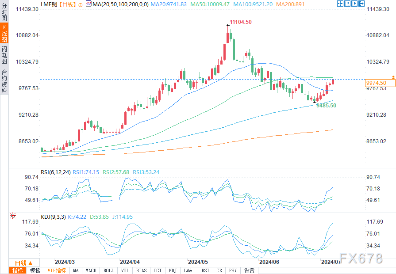
Task: Click the 设置 settings button
Action: [249, 270]
